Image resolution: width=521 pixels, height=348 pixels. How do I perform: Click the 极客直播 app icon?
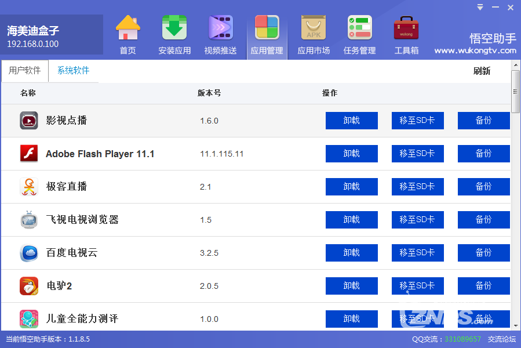point(29,187)
